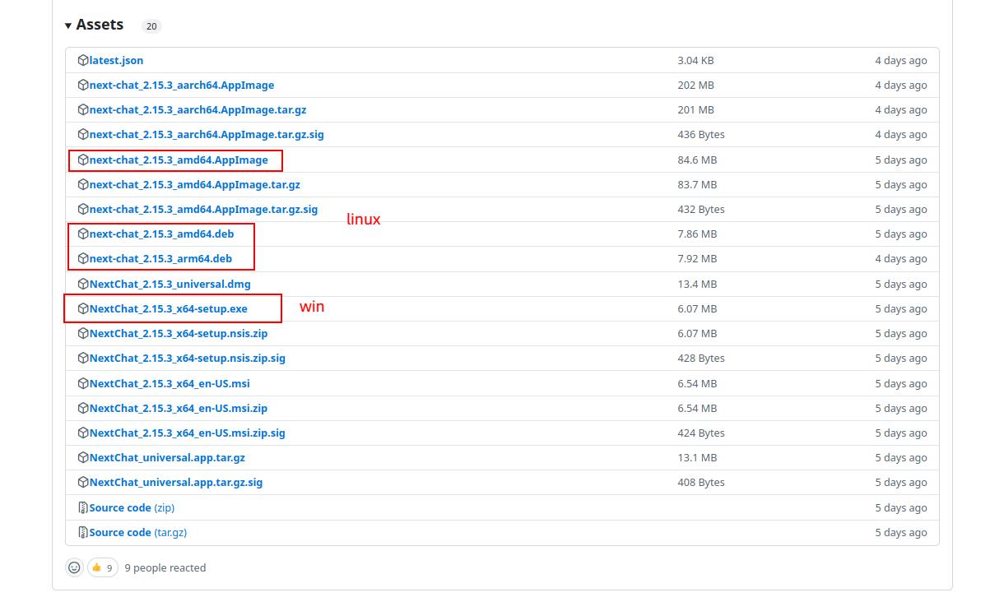Click the 13.4 MB size value
990x611 pixels.
point(697,284)
